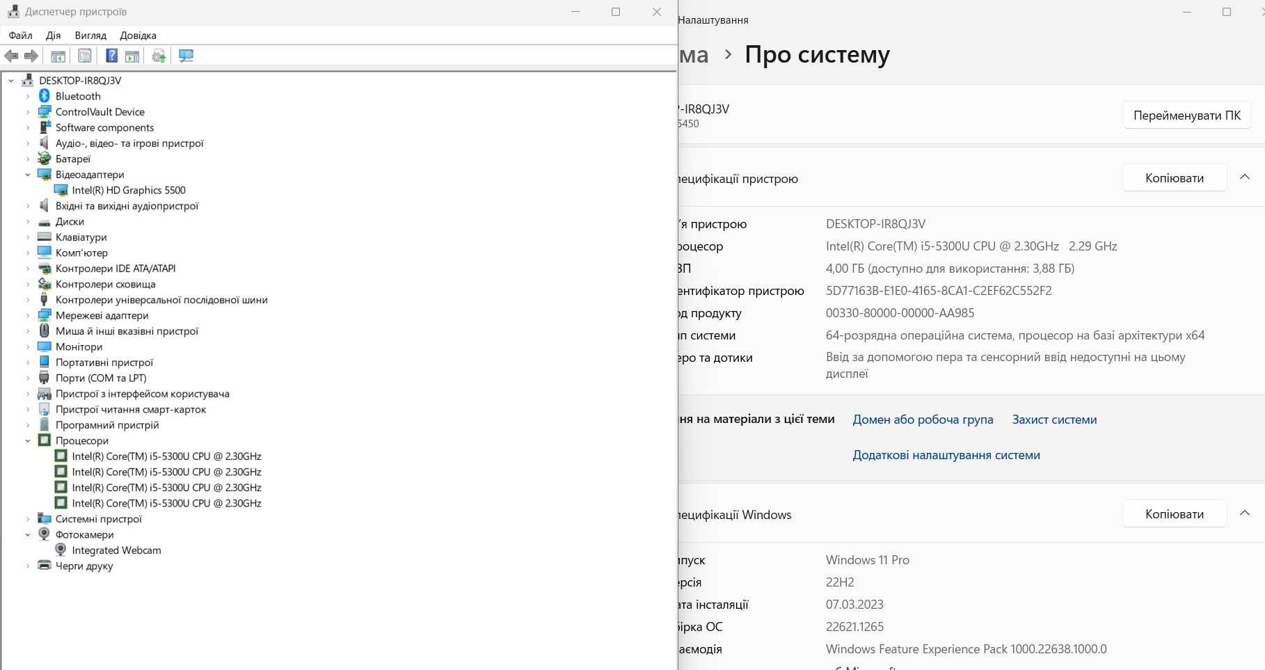Click the Процесори chip icon
This screenshot has width=1265, height=670.
(x=45, y=440)
